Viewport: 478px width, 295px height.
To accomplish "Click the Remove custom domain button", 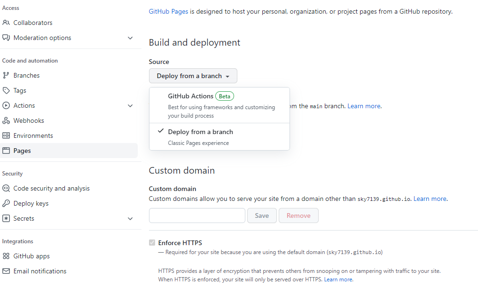I will tap(298, 215).
